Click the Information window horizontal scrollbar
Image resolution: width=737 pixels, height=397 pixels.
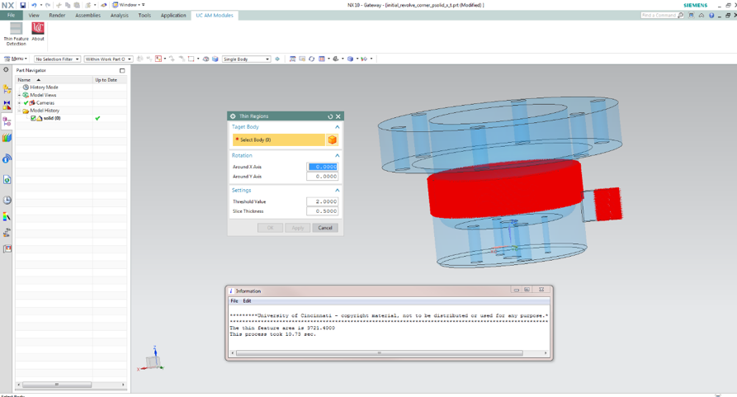tap(380, 352)
